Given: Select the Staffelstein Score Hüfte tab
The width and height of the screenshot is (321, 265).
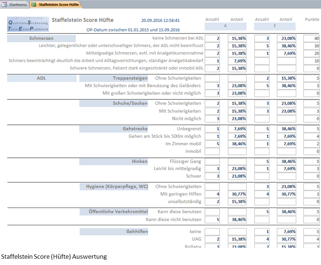Looking at the screenshot, I should pos(58,4).
